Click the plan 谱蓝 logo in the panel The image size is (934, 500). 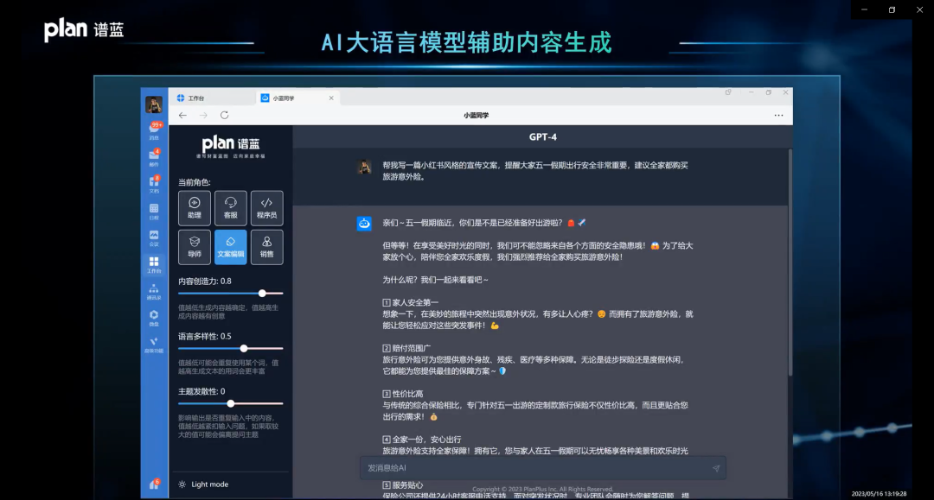pos(231,146)
